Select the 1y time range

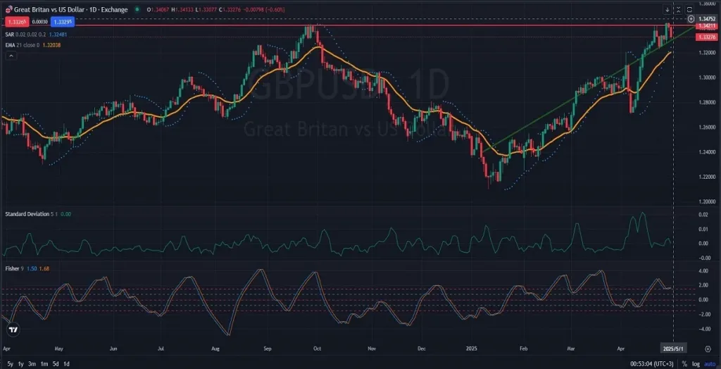[20, 364]
